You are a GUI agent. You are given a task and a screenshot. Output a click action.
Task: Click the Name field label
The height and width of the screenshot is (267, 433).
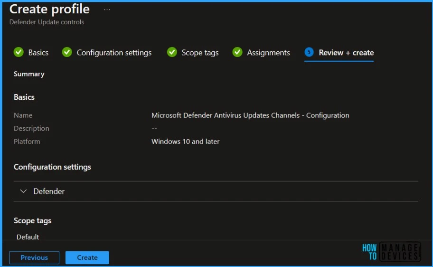(23, 115)
